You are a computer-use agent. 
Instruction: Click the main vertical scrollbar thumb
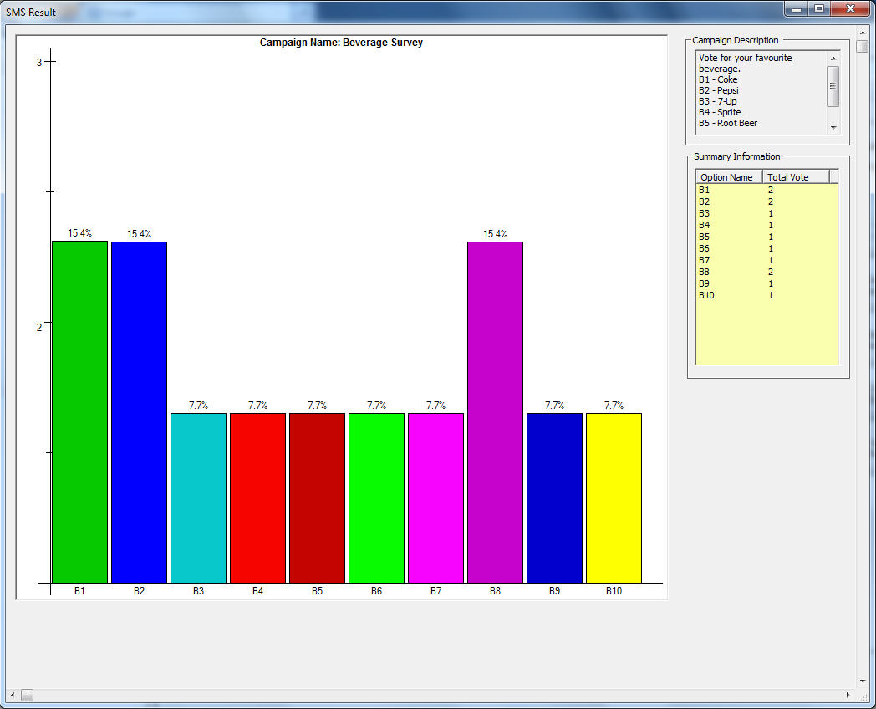(x=863, y=46)
